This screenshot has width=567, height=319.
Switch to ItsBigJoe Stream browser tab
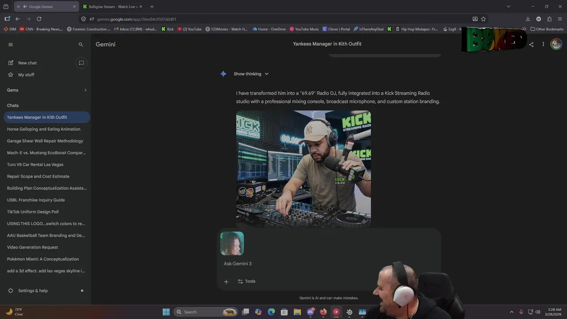[113, 7]
